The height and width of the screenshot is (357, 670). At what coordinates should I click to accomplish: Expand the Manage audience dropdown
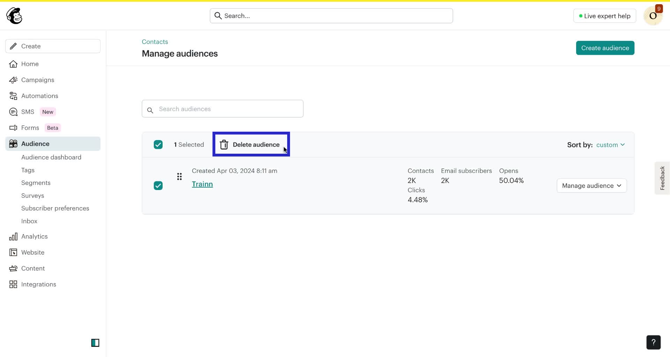pos(591,185)
